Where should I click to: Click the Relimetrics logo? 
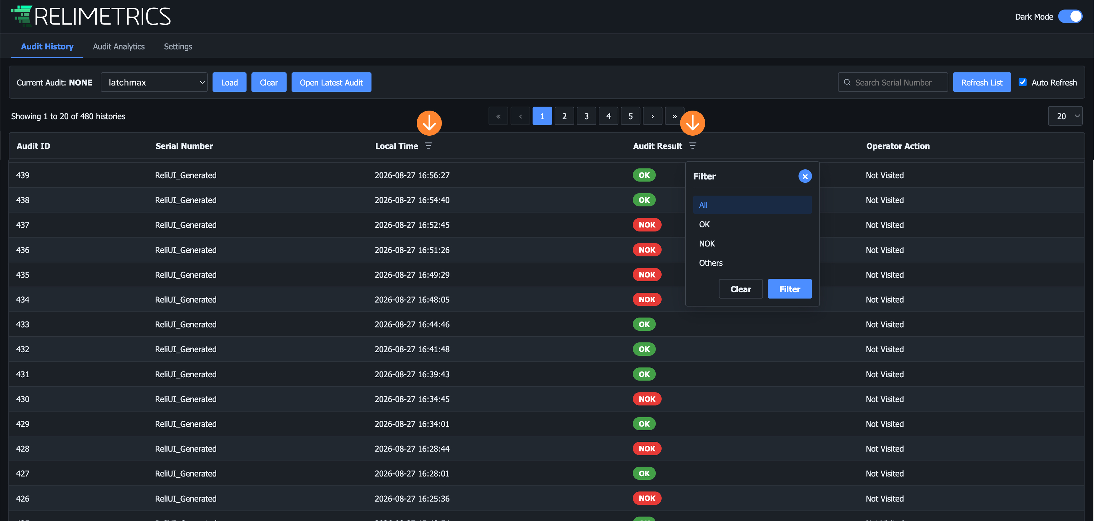click(x=91, y=16)
